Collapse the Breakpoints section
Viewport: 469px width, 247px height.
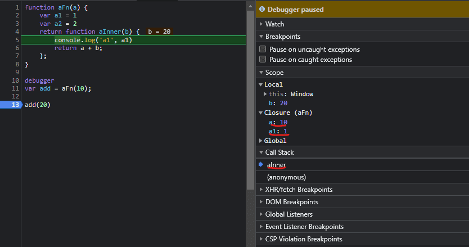point(282,37)
